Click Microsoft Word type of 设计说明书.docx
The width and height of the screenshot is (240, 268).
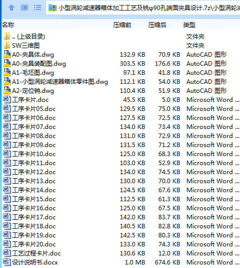click(213, 262)
